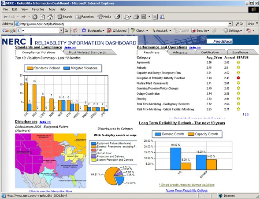This screenshot has width=260, height=199.
Task: Expand the AutoLink dropdown arrow
Action: 170,31
